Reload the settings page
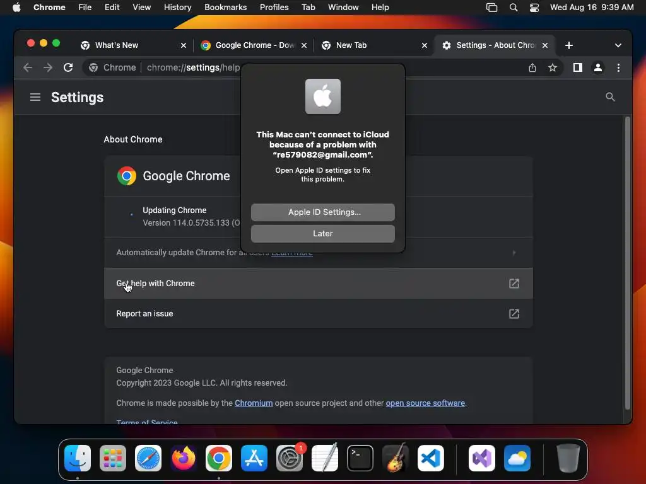This screenshot has width=646, height=484. [68, 67]
